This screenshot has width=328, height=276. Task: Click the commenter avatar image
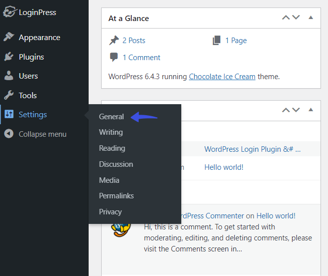(x=121, y=230)
